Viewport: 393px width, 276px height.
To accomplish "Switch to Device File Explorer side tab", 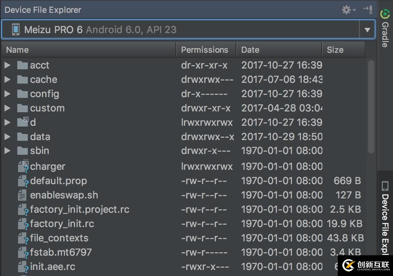I will [x=385, y=218].
